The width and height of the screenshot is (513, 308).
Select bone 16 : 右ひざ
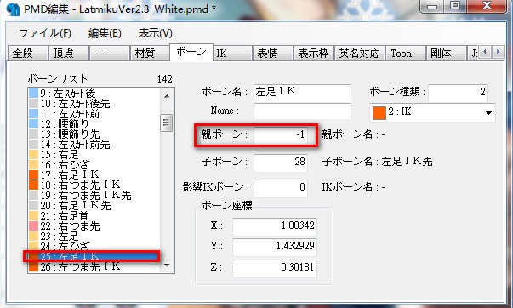tap(94, 165)
